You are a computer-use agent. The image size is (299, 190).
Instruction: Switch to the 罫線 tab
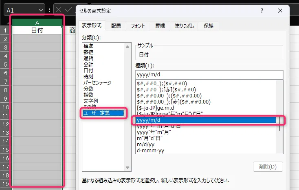point(160,26)
